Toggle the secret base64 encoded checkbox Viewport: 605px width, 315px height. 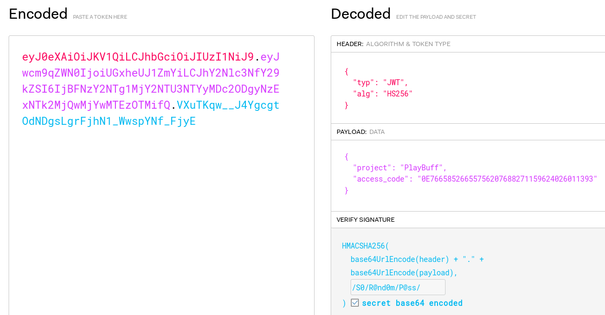click(x=355, y=303)
